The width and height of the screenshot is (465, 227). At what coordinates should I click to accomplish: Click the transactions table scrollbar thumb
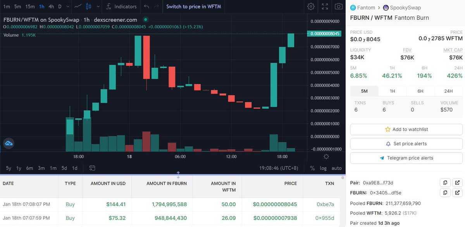pos(343,178)
